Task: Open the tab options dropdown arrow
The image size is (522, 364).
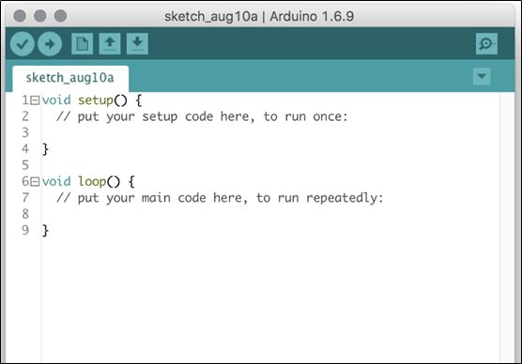Action: click(x=482, y=76)
